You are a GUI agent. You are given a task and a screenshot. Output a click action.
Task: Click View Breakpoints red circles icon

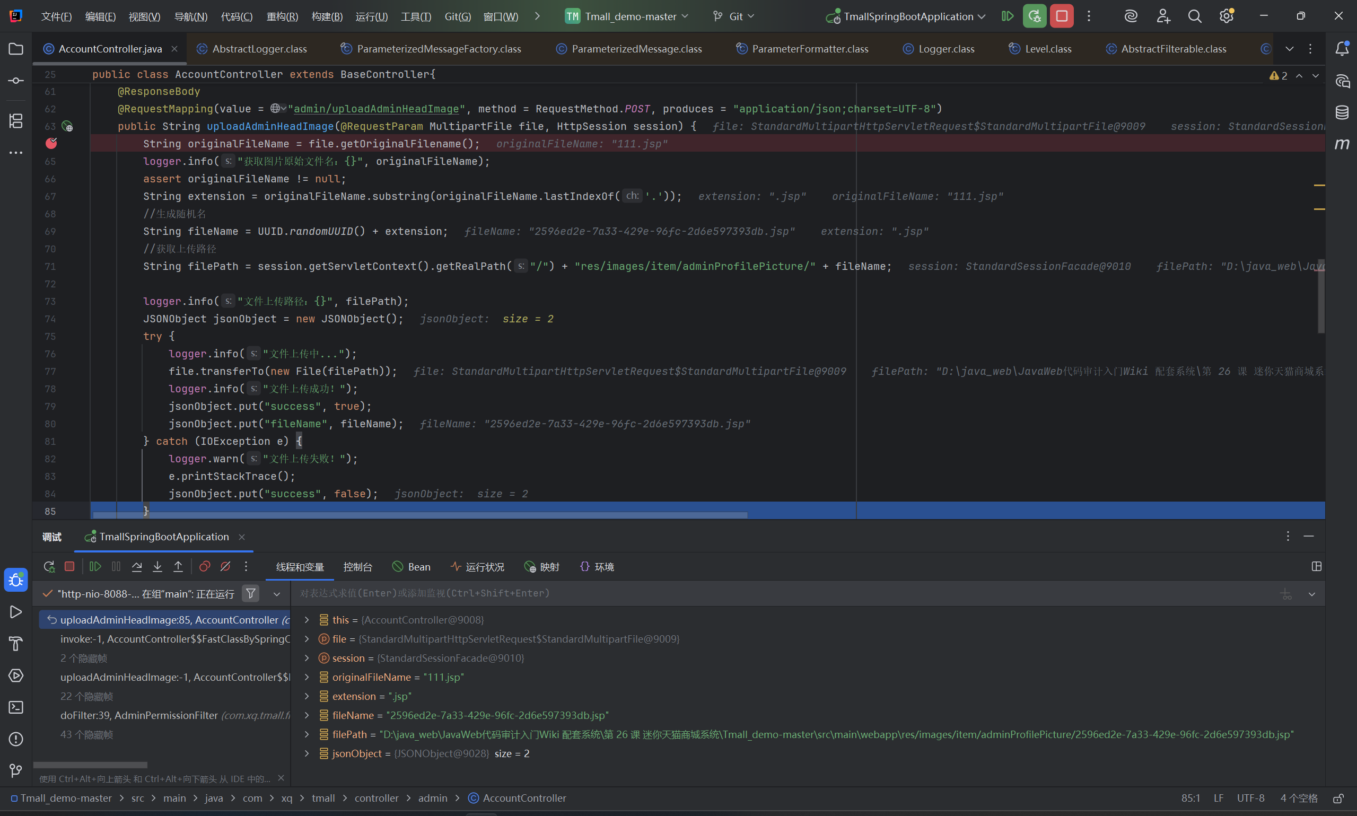point(205,566)
